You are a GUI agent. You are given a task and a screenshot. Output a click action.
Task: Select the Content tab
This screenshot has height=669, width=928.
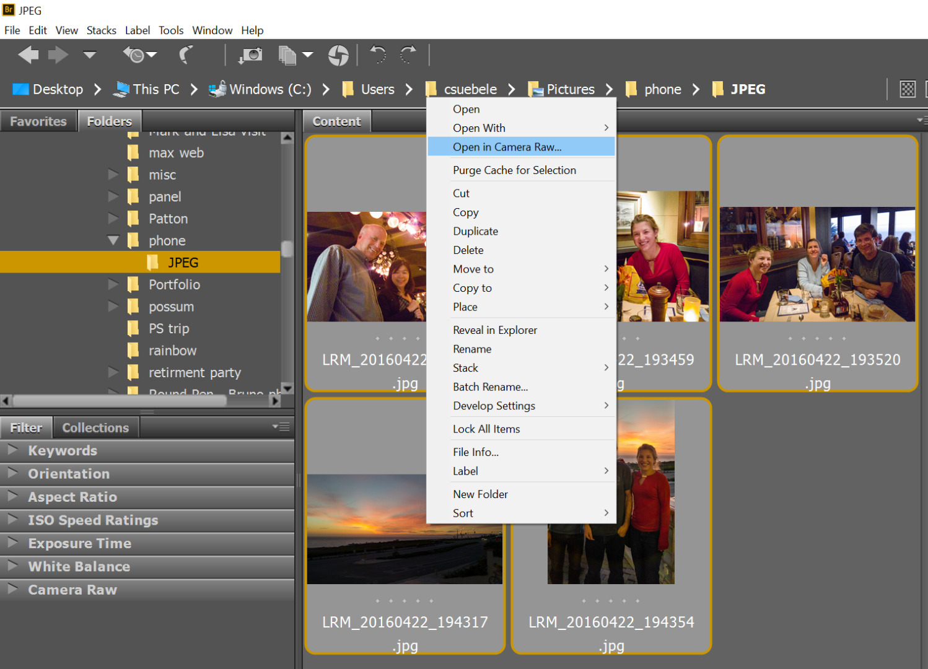point(337,121)
